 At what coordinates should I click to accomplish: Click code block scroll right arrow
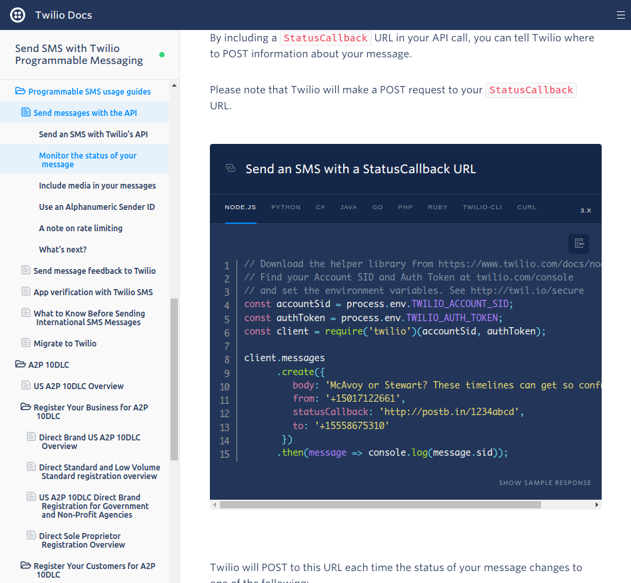click(597, 504)
